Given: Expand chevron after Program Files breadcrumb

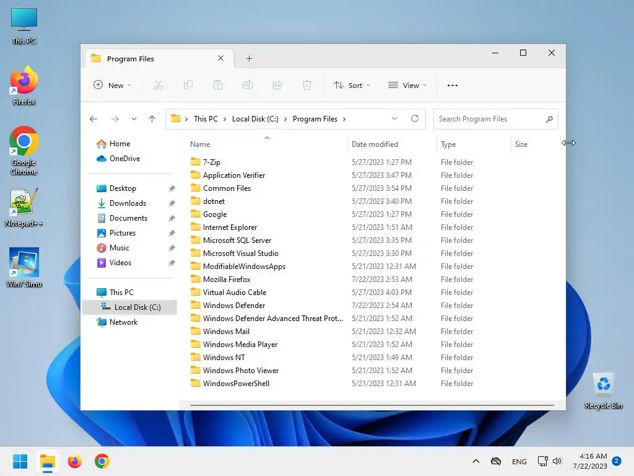Looking at the screenshot, I should 344,119.
